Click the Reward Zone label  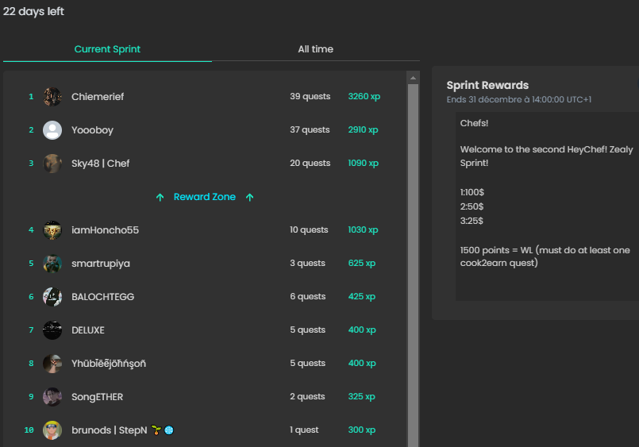pos(205,197)
